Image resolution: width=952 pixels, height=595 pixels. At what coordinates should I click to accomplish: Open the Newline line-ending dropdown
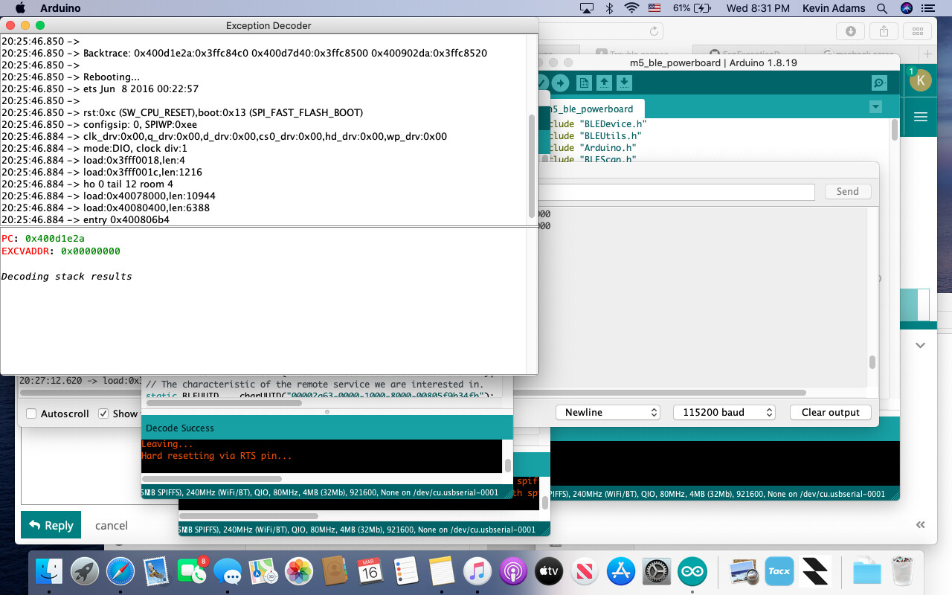coord(608,412)
